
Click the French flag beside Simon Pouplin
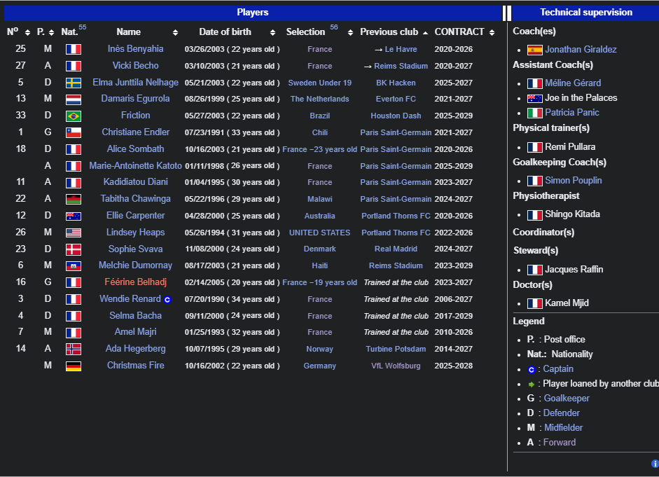tap(535, 181)
